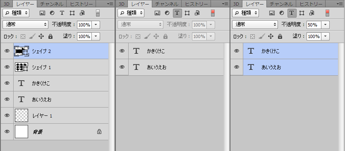Click 不透明度 100% field in left panel
Screen dimensions: 345x151
tap(84, 25)
